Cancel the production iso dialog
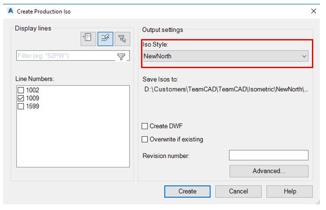Image resolution: width=326 pixels, height=210 pixels. point(239,191)
